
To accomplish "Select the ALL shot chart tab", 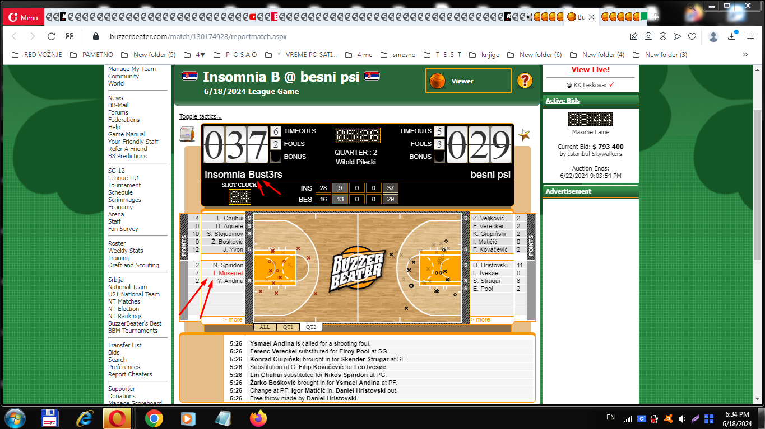I will 265,327.
